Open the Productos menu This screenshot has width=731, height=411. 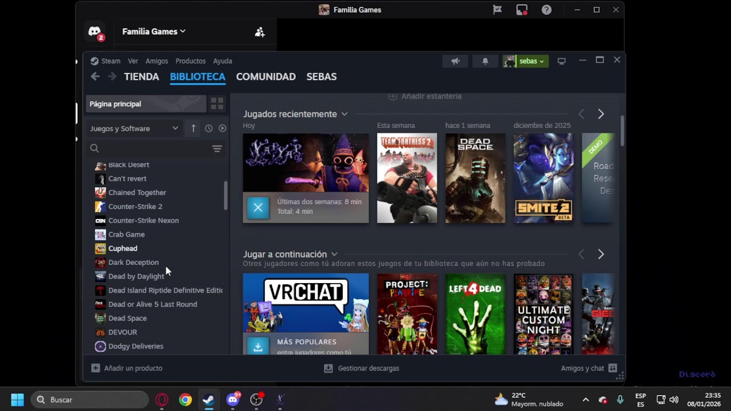pos(190,61)
